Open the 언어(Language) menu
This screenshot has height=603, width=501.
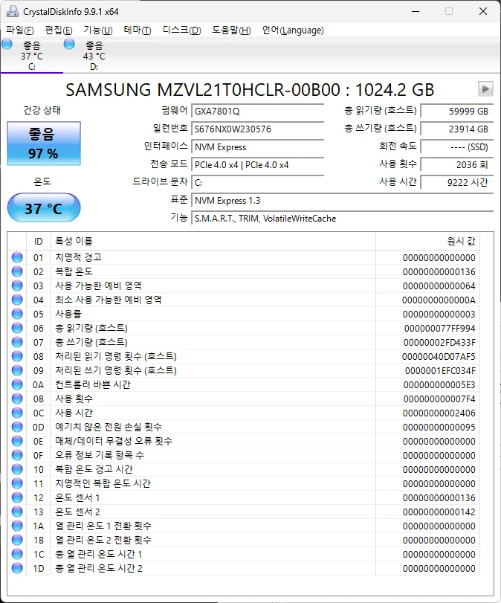[x=293, y=30]
